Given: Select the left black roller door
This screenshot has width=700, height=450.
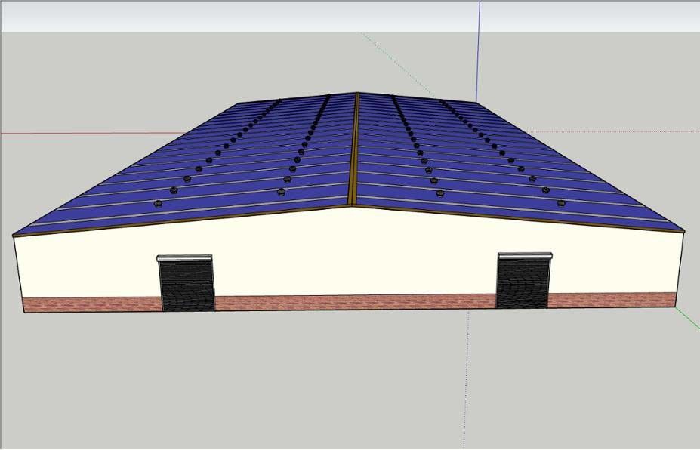Looking at the screenshot, I should tap(187, 285).
